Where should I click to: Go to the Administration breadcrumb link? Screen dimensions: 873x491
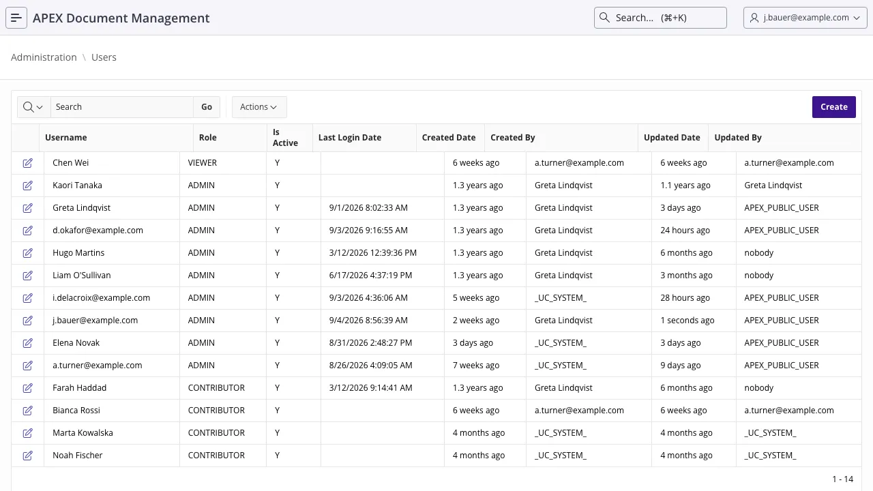44,57
